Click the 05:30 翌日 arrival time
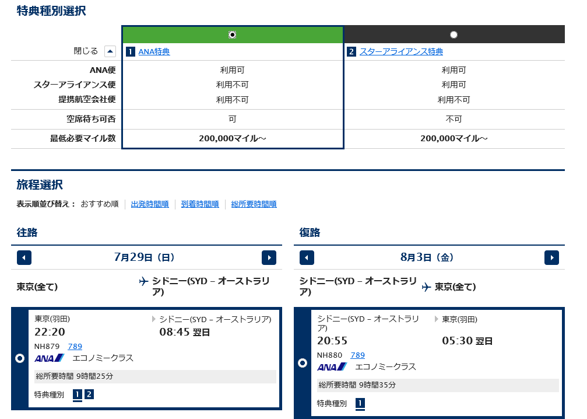The height and width of the screenshot is (419, 587). click(x=467, y=341)
